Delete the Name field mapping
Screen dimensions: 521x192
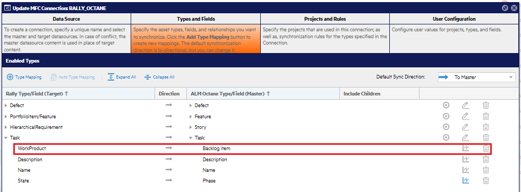point(486,170)
